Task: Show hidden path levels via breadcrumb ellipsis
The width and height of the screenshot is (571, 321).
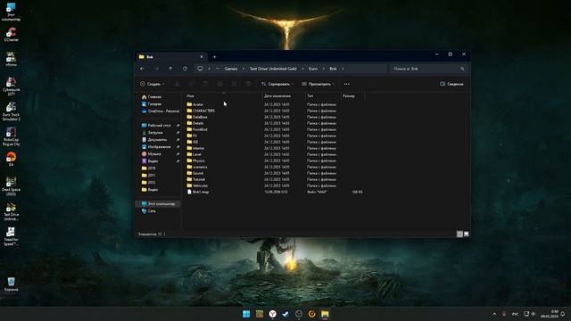Action: coord(218,69)
